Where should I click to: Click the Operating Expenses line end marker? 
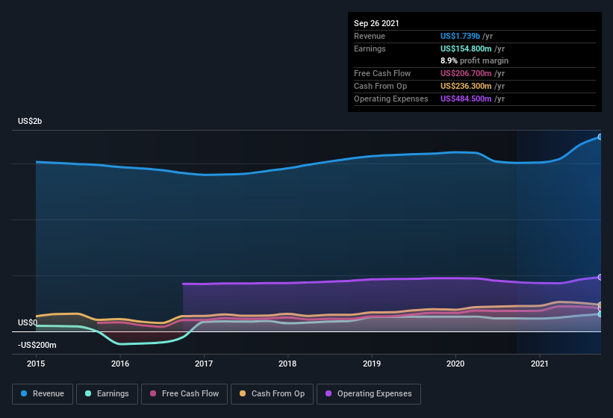(600, 278)
